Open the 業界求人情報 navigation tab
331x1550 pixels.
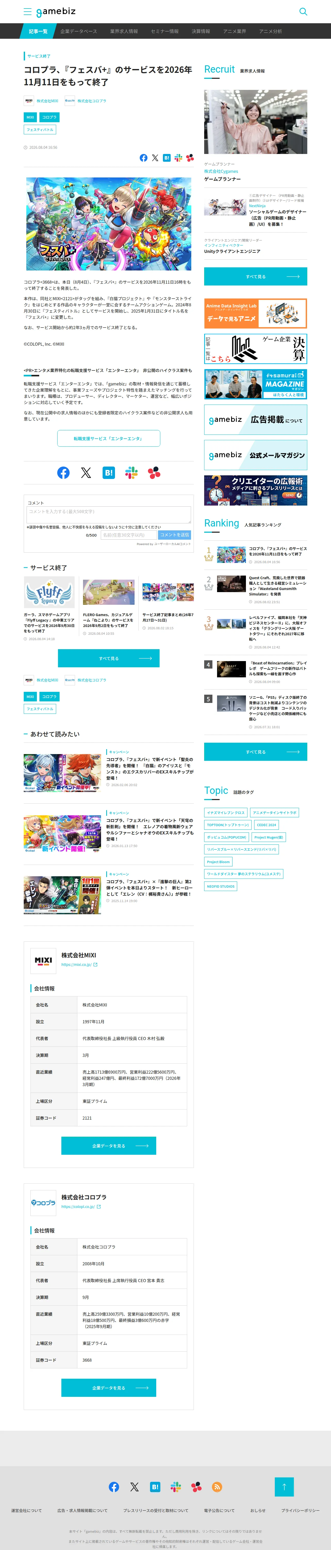(124, 31)
